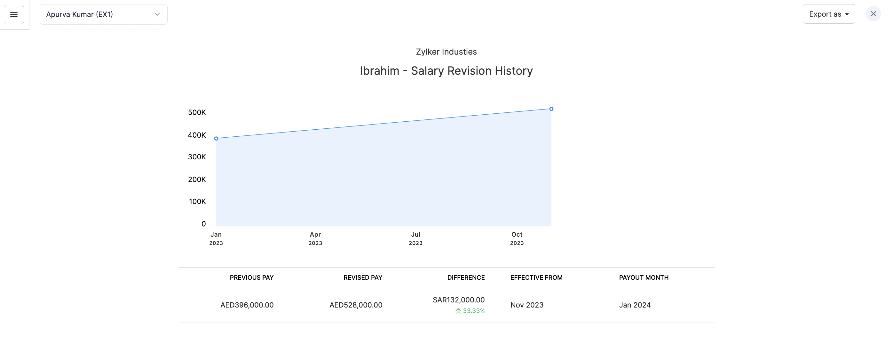This screenshot has height=350, width=893.
Task: Select the AED396,000.00 previous pay value
Action: pos(247,305)
